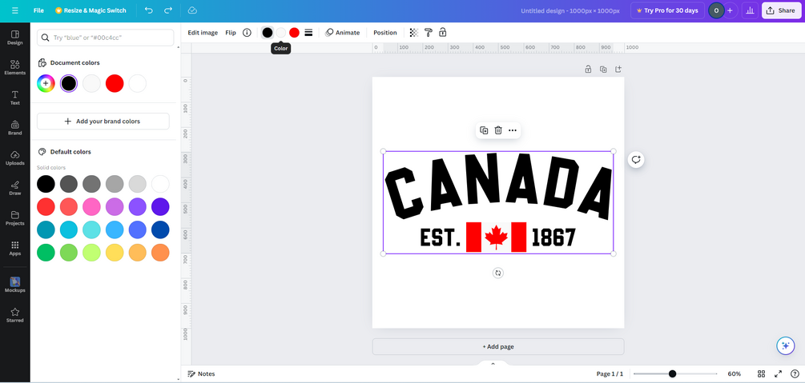Viewport: 805px width, 383px height.
Task: Open the Projects sidebar panel
Action: click(15, 218)
